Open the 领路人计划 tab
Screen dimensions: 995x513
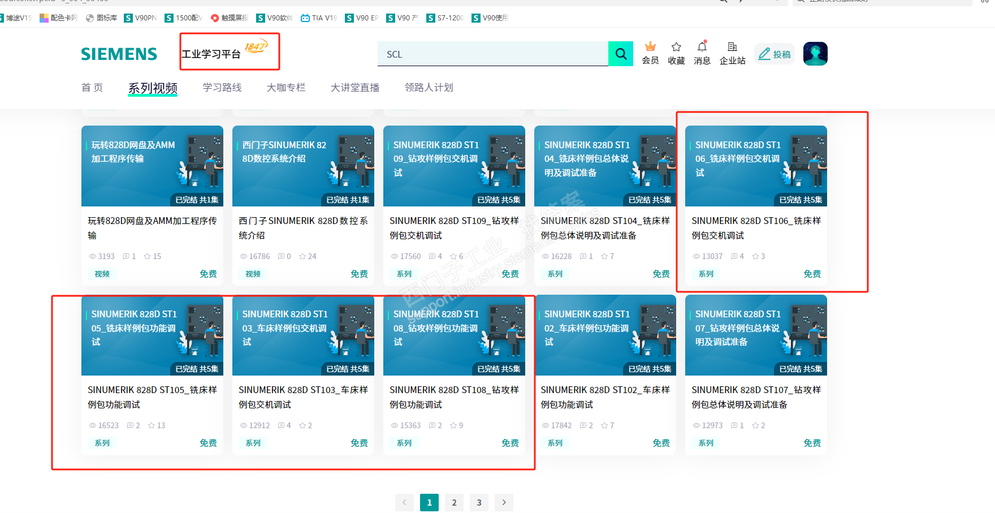pos(429,87)
